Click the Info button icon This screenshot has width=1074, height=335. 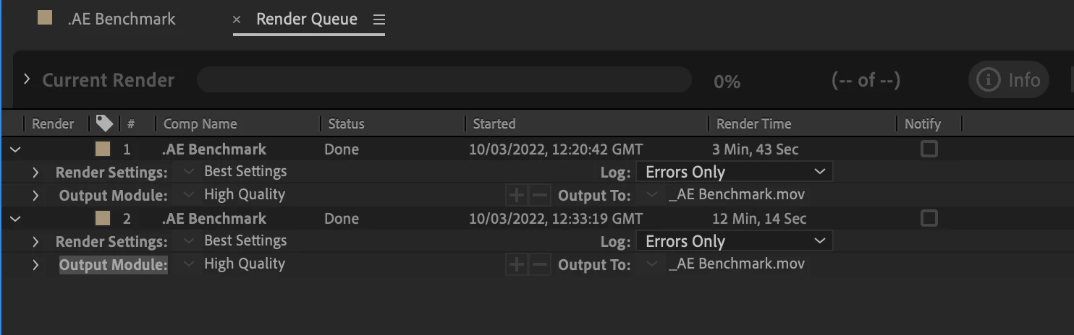(989, 80)
